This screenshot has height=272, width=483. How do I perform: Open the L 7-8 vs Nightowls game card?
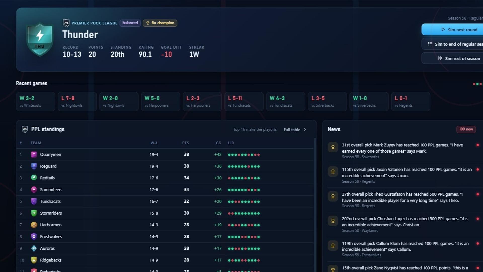pyautogui.click(x=77, y=101)
